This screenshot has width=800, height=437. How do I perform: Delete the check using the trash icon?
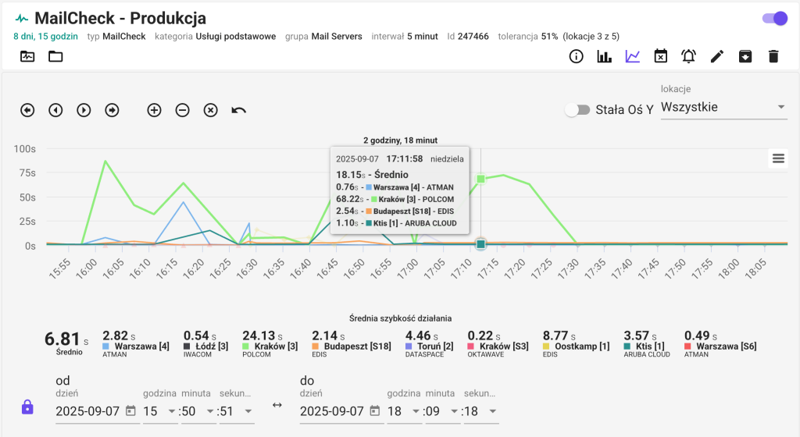pyautogui.click(x=773, y=56)
